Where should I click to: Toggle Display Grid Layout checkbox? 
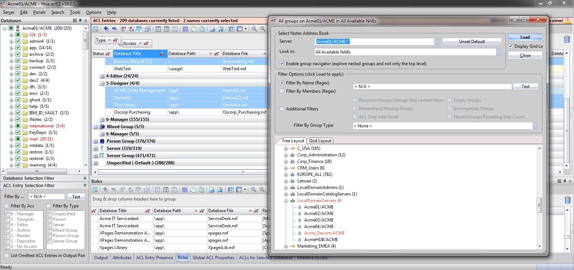click(511, 46)
